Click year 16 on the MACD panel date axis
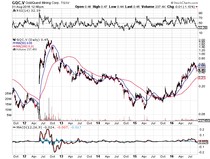 tap(172, 156)
